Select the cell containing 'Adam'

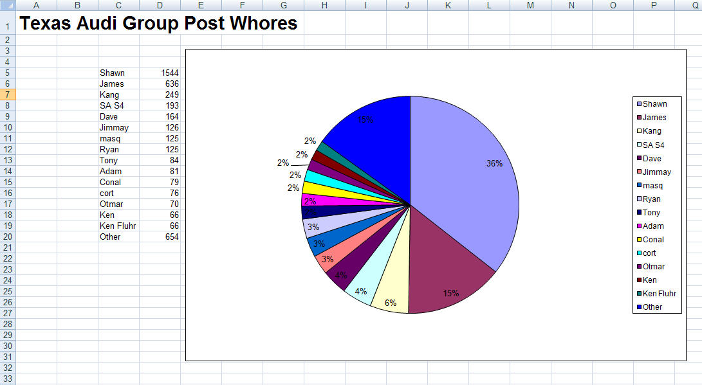click(x=118, y=171)
